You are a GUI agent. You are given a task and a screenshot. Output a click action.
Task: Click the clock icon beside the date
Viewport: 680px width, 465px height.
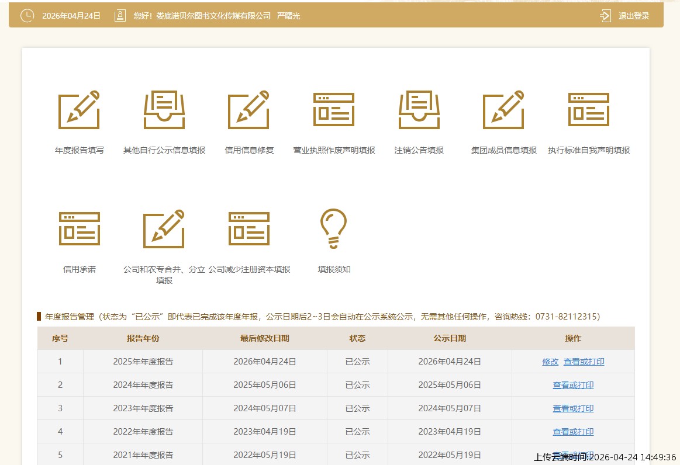pyautogui.click(x=27, y=16)
